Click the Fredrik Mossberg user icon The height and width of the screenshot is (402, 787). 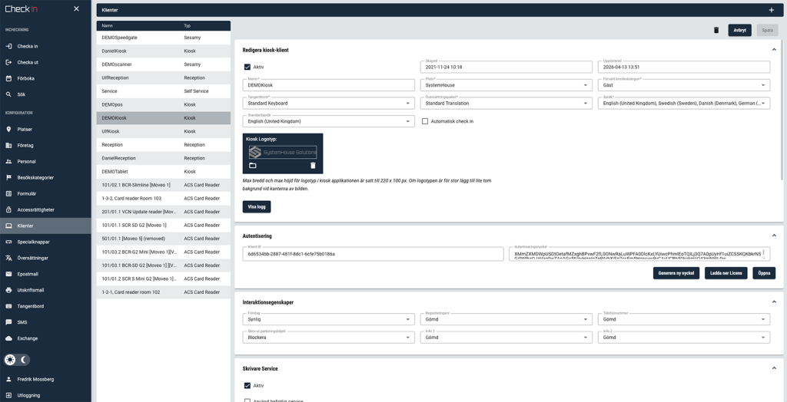pos(8,379)
